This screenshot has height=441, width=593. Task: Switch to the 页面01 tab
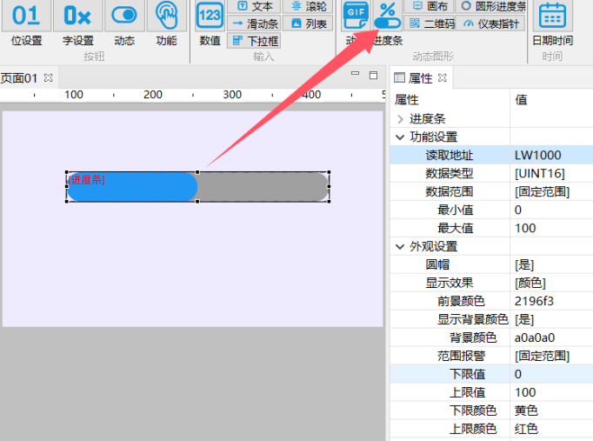[19, 78]
